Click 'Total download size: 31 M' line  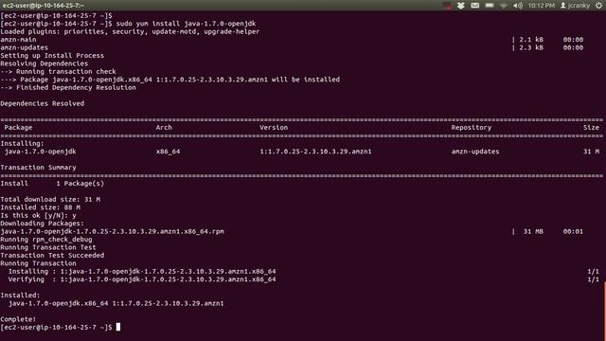[50, 200]
